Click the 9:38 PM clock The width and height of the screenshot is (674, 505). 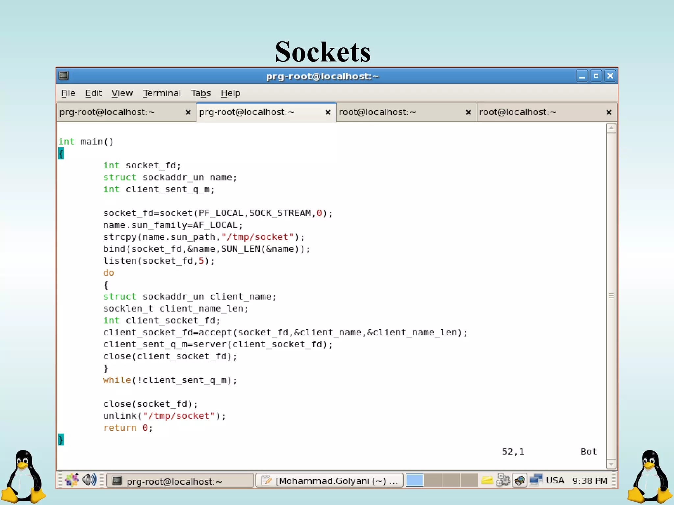[589, 481]
